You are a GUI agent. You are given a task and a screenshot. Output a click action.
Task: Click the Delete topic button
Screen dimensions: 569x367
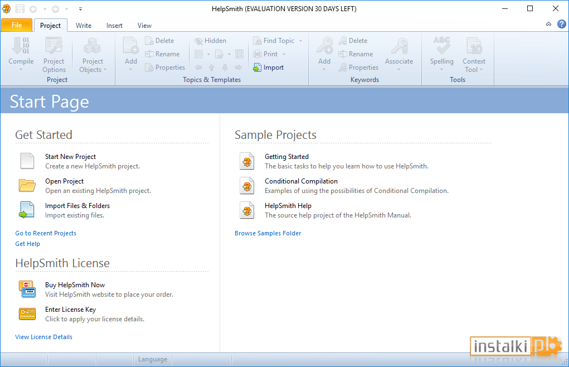coord(160,41)
